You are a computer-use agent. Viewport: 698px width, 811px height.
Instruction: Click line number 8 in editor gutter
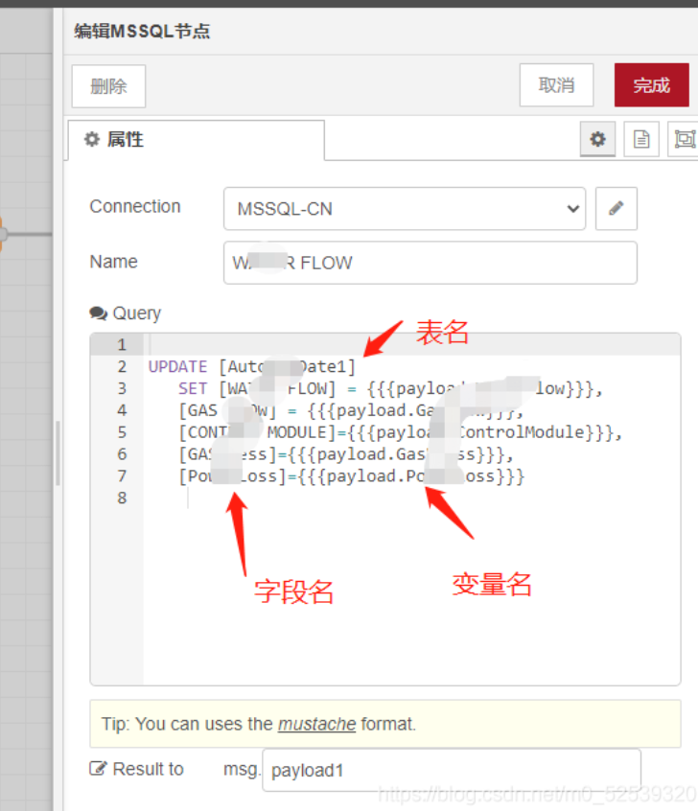(x=122, y=498)
